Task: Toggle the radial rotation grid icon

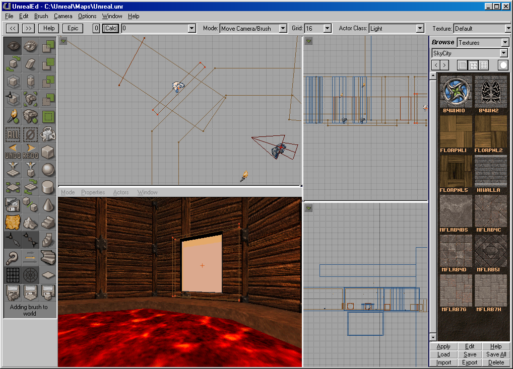Action: tap(30, 275)
